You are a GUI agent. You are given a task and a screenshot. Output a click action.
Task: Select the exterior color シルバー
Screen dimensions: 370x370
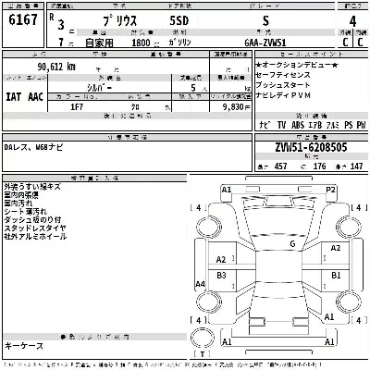(99, 88)
